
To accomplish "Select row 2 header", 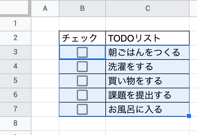I will click(x=15, y=38).
